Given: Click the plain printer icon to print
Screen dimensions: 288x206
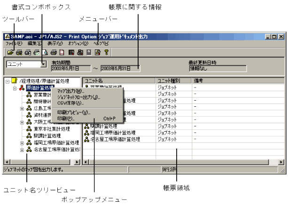Looking at the screenshot, I should tap(54, 52).
